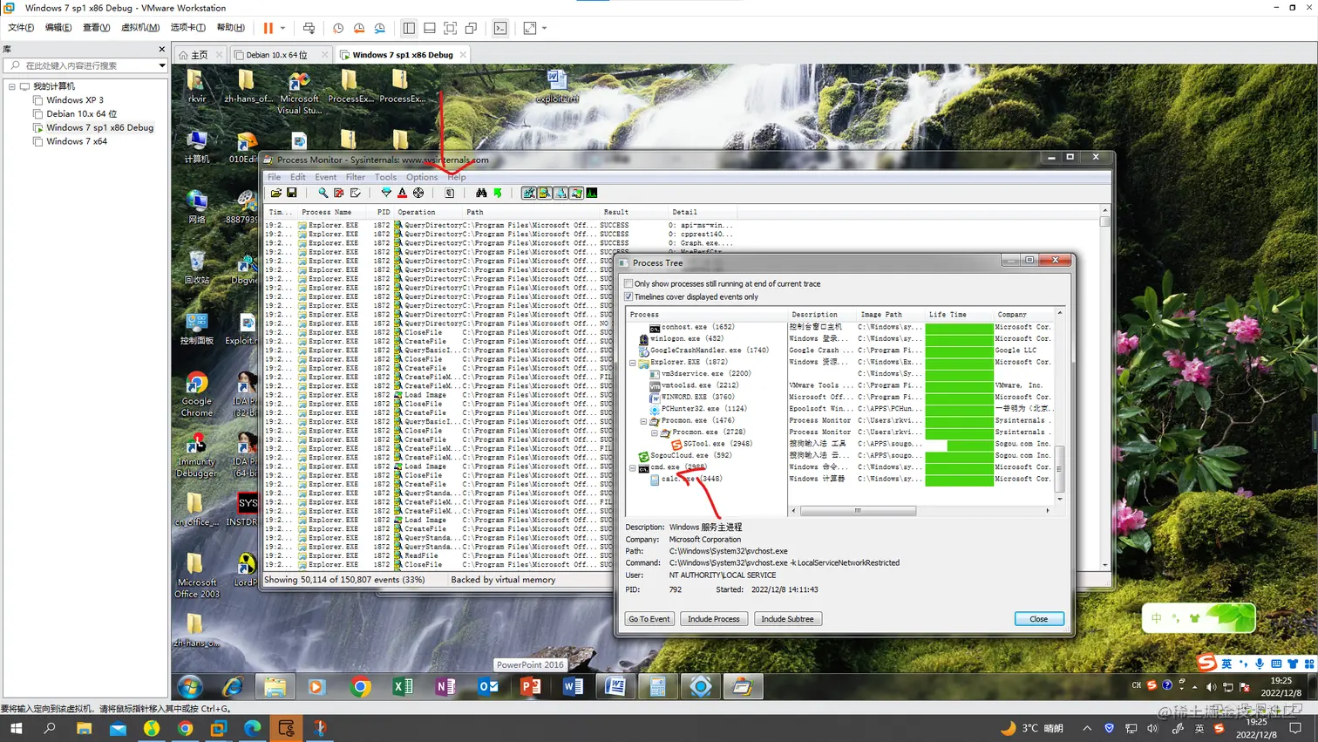This screenshot has height=742, width=1318.
Task: Select SGTool.exe (2948) process row
Action: coord(710,444)
